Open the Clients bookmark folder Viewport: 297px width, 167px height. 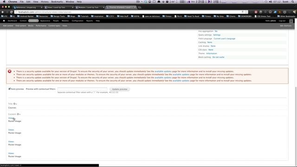tap(231, 16)
